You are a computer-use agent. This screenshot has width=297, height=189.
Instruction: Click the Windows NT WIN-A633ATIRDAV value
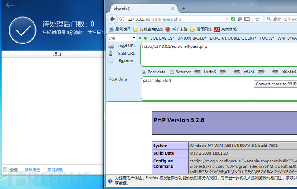233,146
